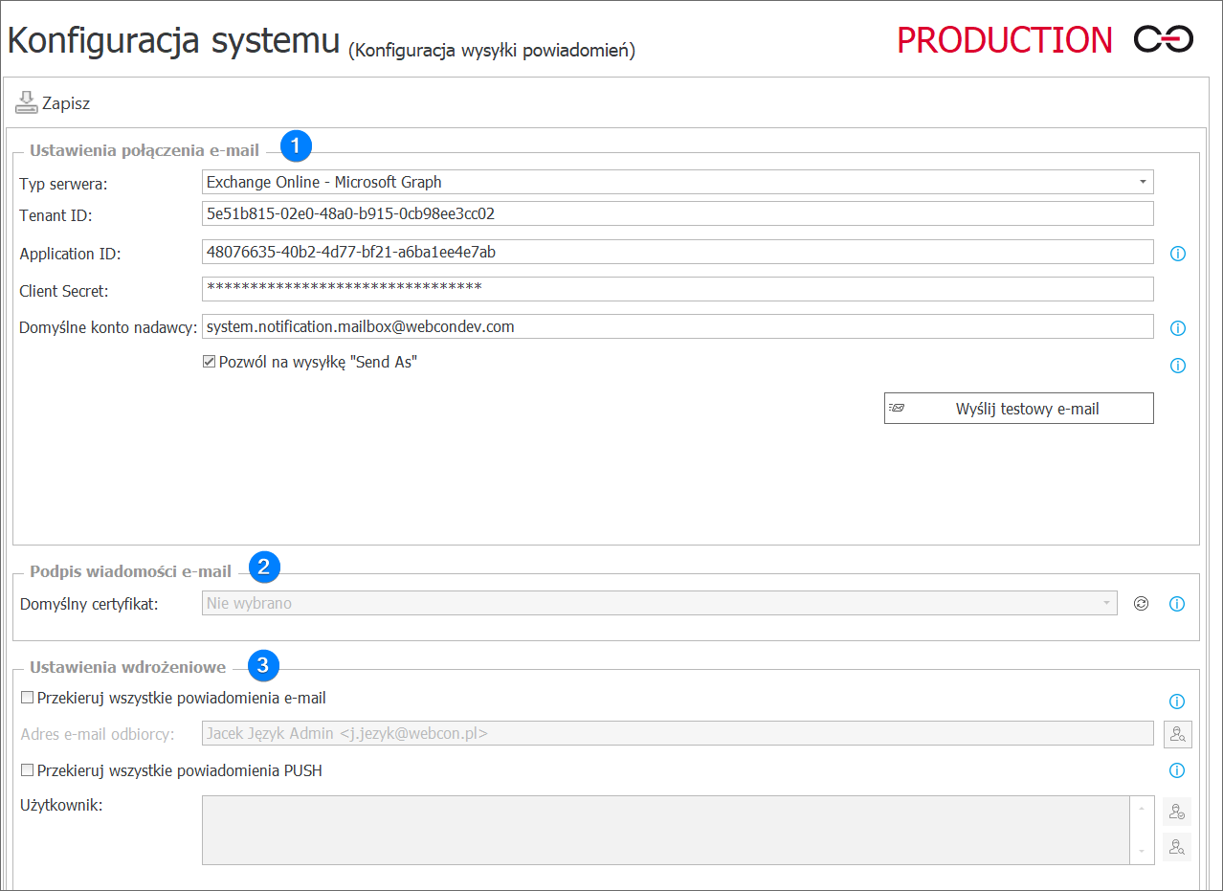Click the Typ serwera label
The width and height of the screenshot is (1223, 891).
(64, 185)
